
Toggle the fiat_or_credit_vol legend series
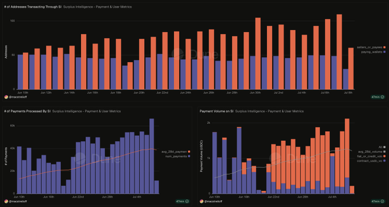(x=372, y=156)
